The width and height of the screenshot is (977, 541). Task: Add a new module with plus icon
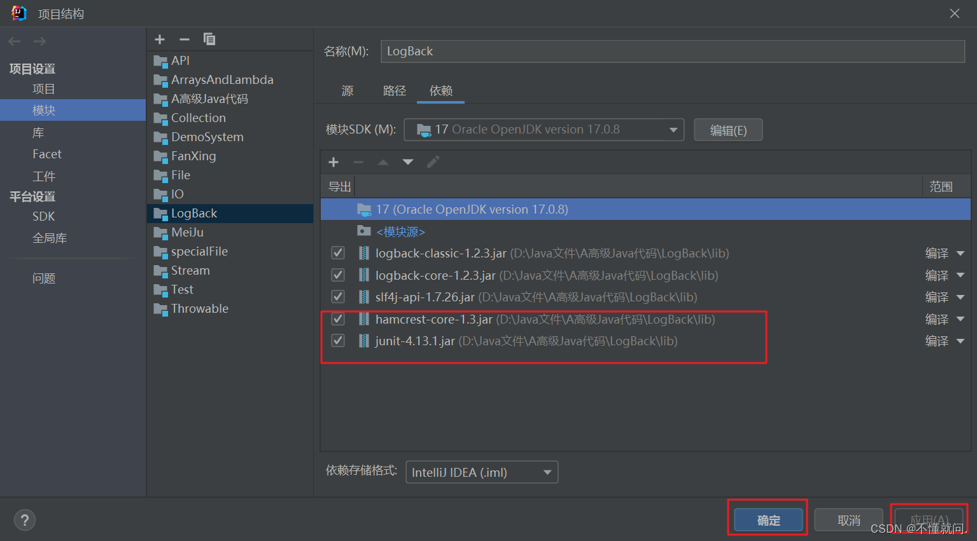coord(160,39)
